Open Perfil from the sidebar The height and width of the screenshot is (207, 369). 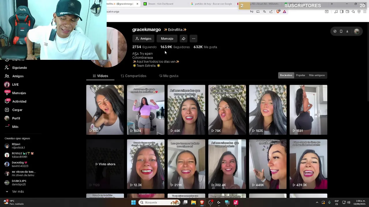(12, 118)
